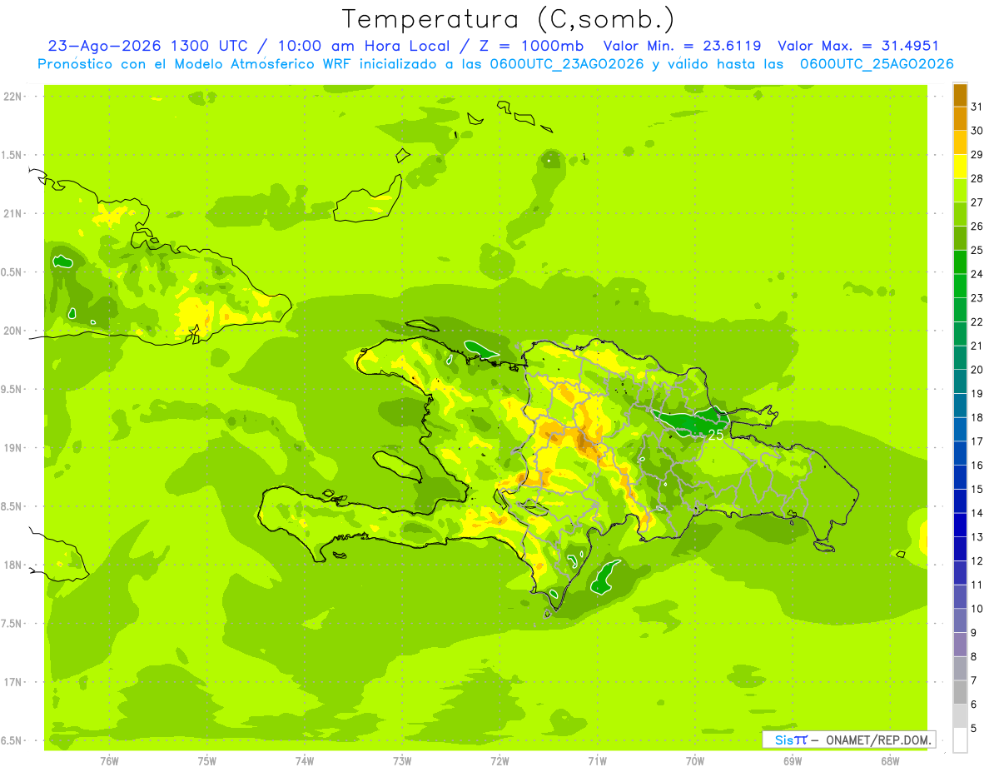Select the "30" color scale label
This screenshot has width=999, height=772.
[977, 131]
